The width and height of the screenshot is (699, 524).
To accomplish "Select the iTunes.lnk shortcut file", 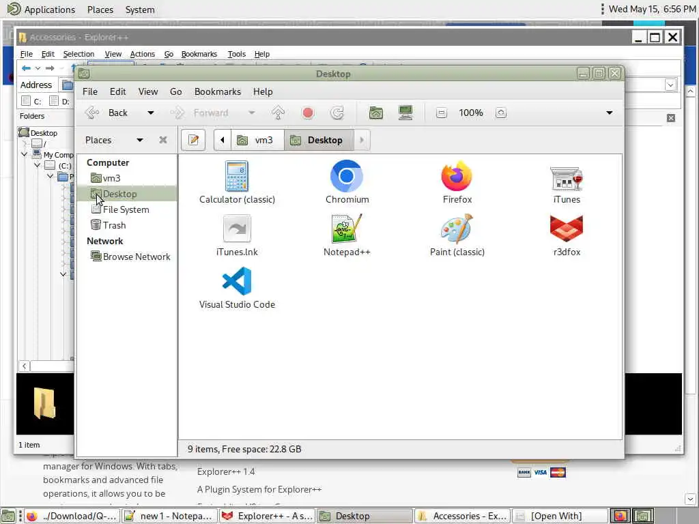I will coord(237,235).
